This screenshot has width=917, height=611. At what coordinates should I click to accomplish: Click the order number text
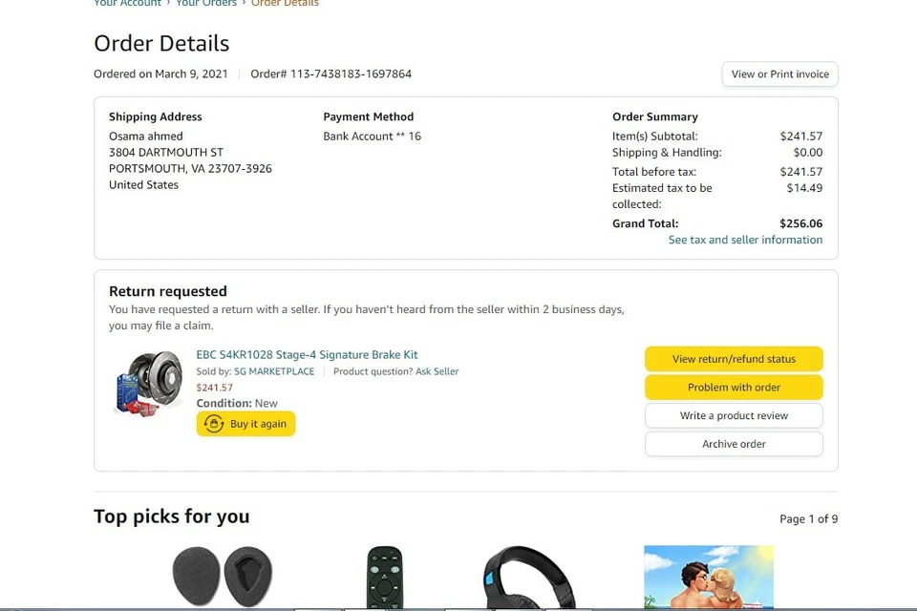[x=331, y=74]
